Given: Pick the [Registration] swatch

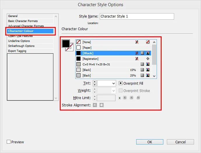Looking at the screenshot, I should pyautogui.click(x=113, y=59).
